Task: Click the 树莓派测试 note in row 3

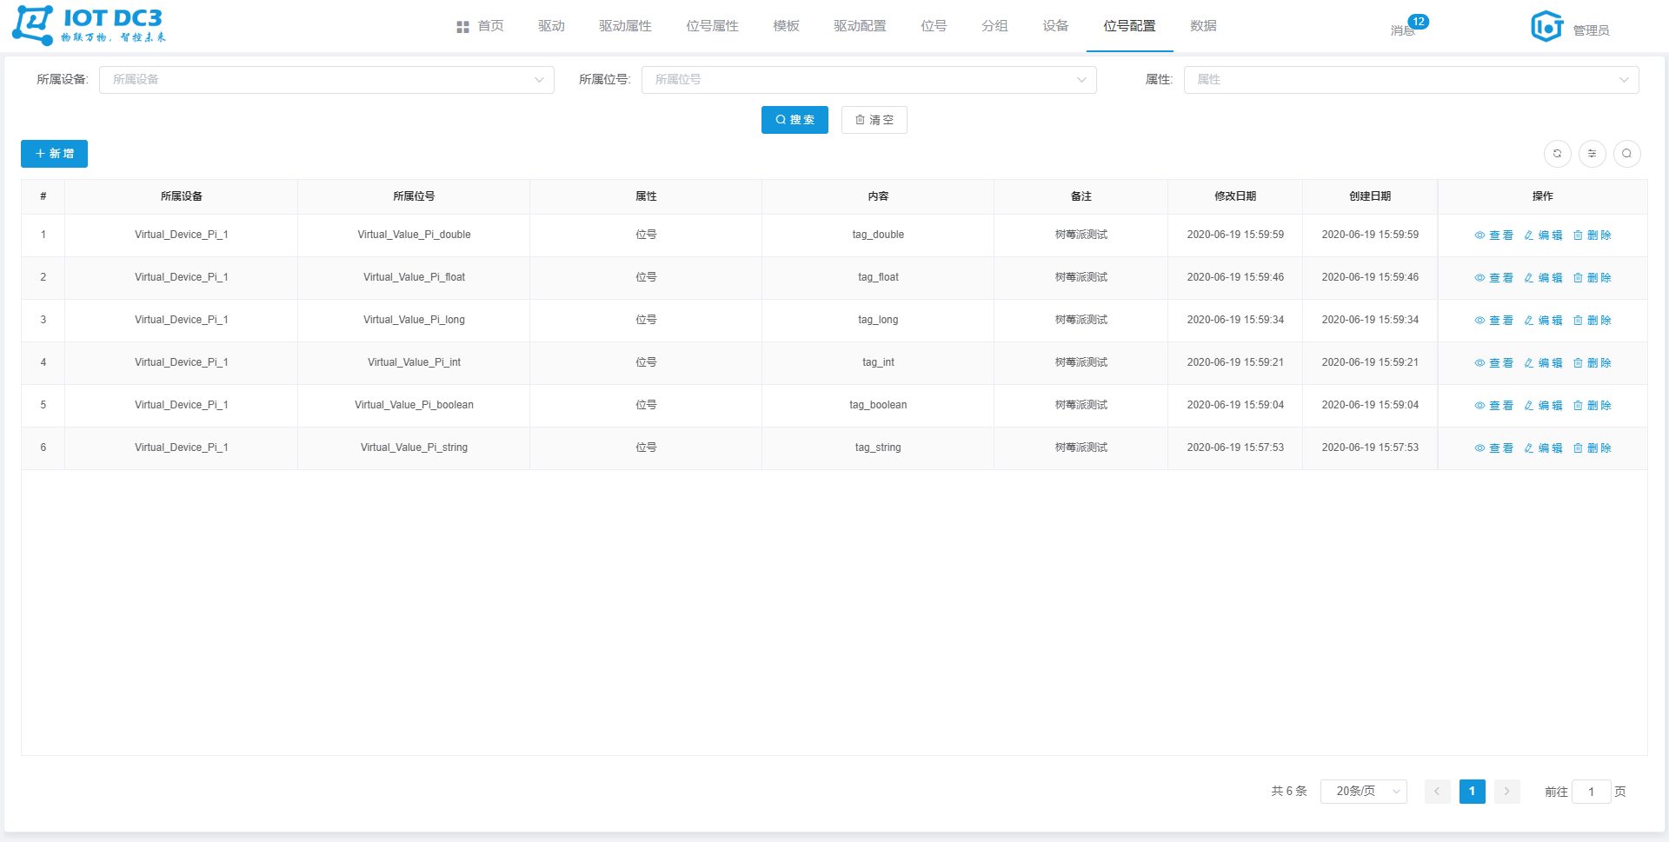Action: [x=1081, y=320]
